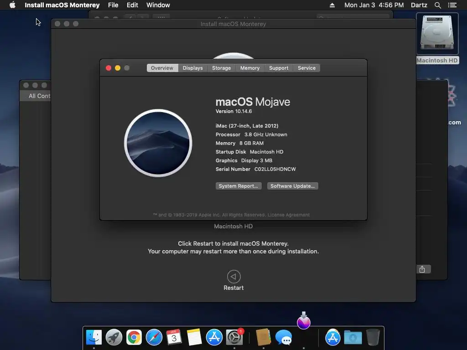Click the Install macOS Monterey window title bar
Screen dimensions: 467x350
(233, 24)
